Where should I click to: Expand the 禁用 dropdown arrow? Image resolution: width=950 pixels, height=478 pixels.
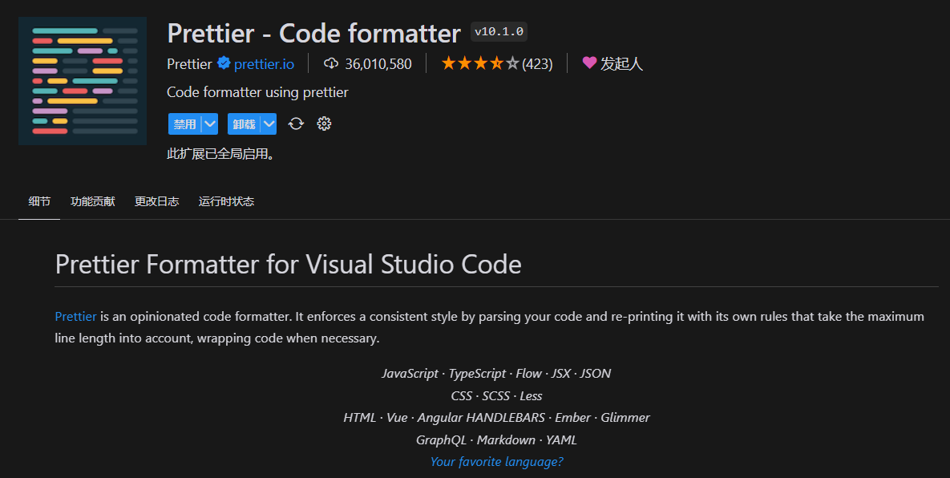coord(209,124)
